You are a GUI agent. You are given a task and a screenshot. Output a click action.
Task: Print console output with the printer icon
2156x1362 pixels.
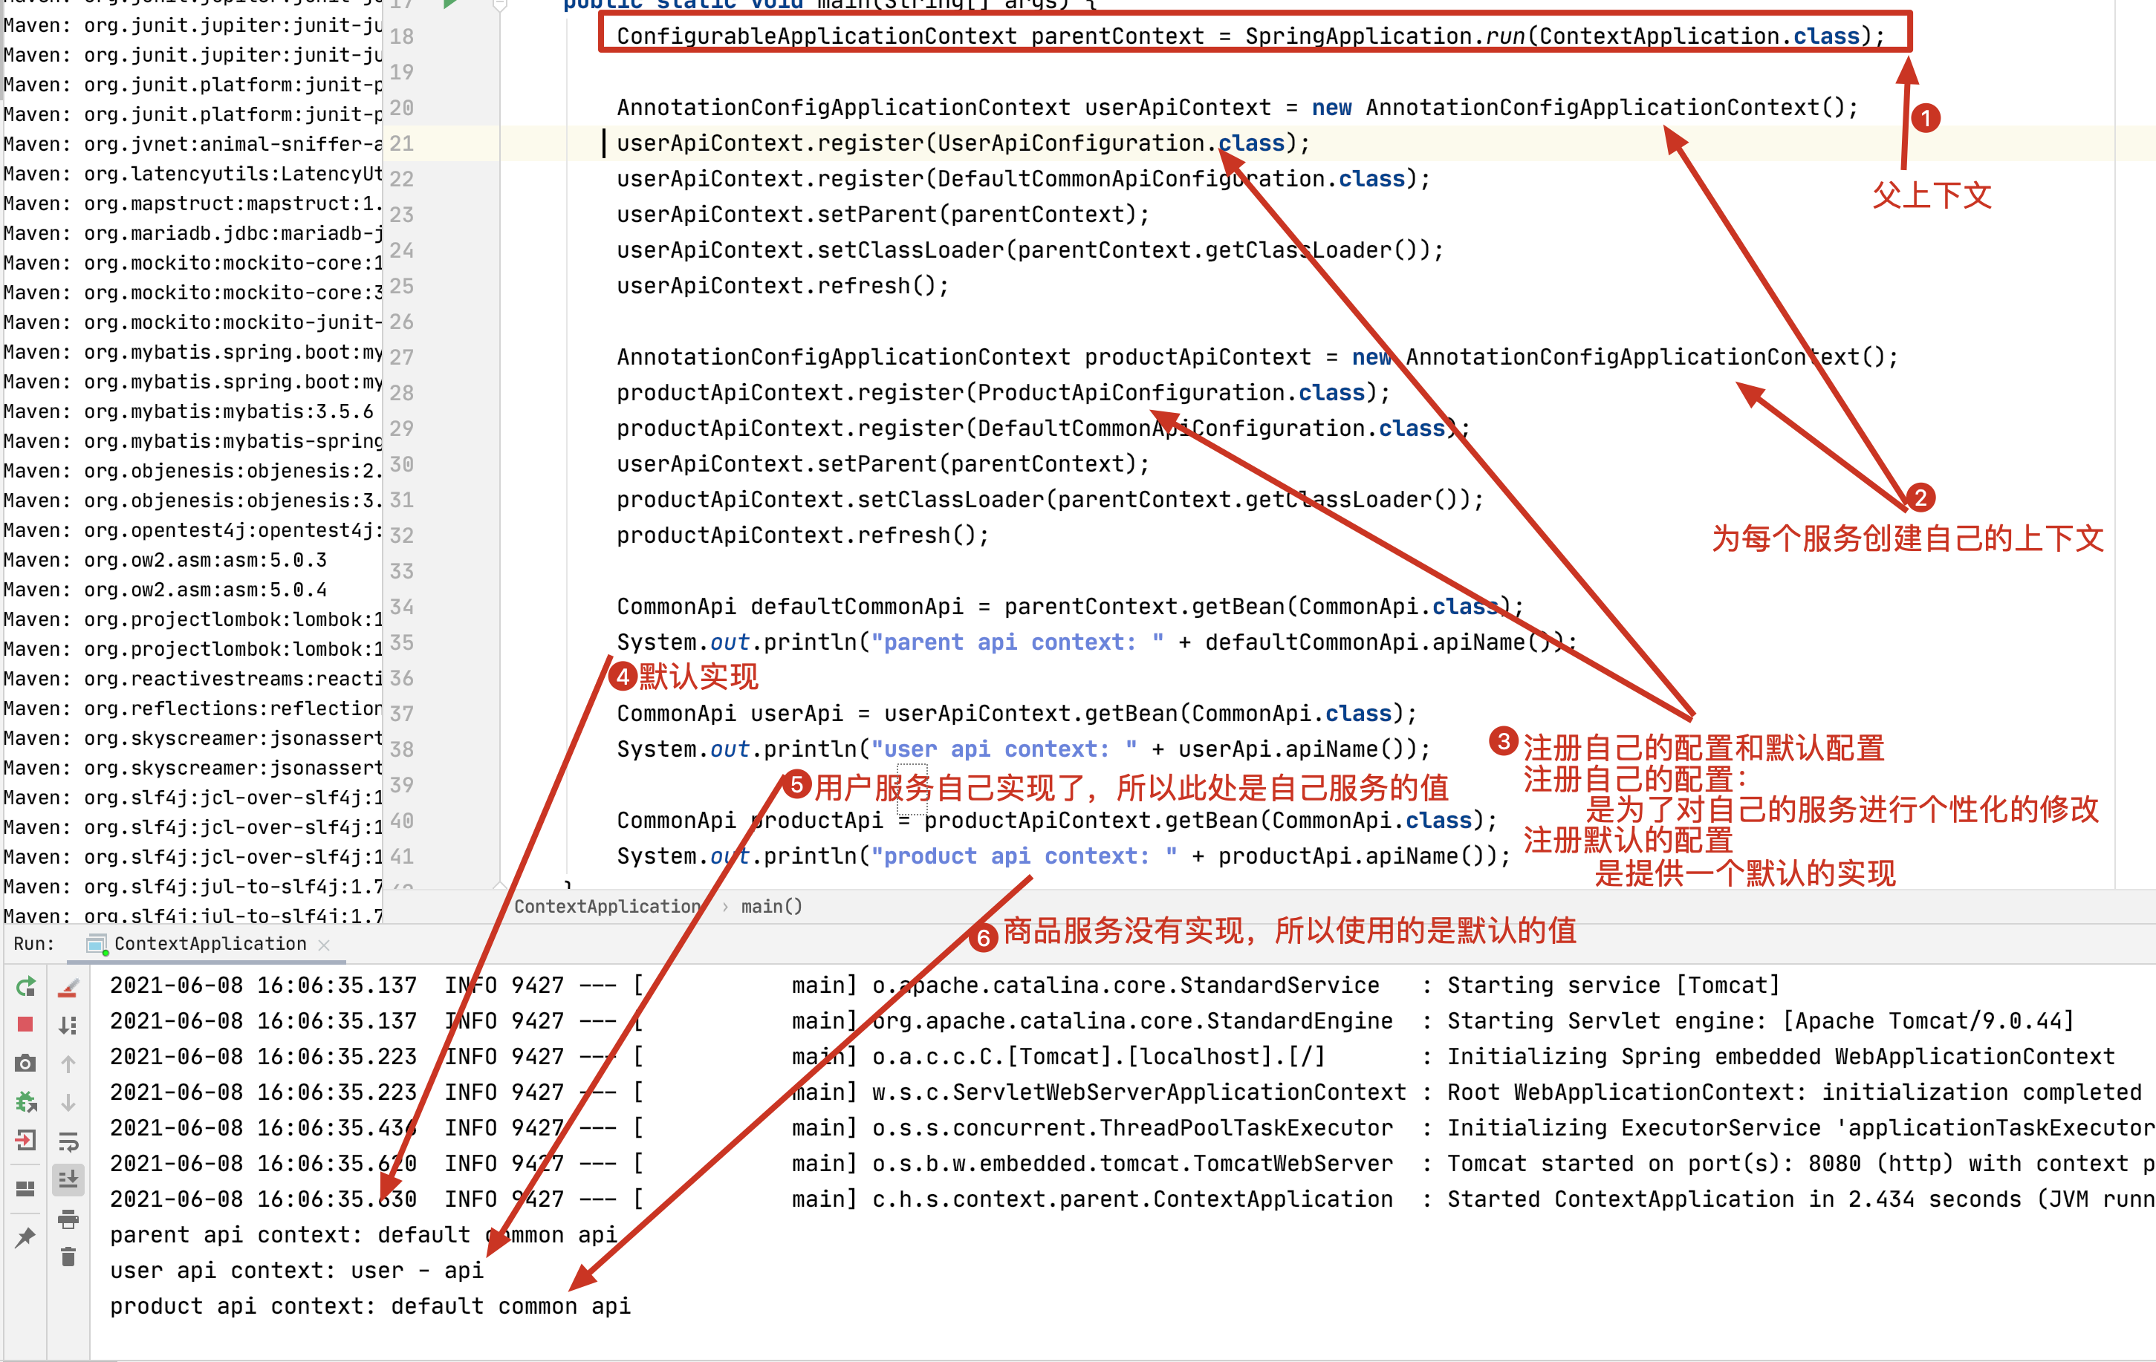click(x=68, y=1219)
